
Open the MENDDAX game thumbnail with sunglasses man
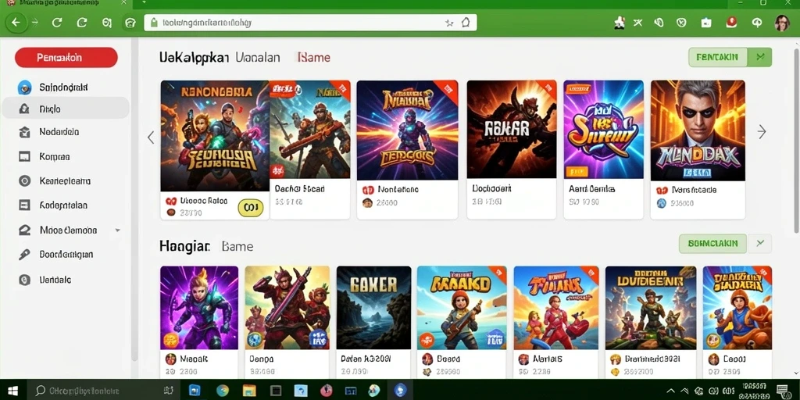698,130
